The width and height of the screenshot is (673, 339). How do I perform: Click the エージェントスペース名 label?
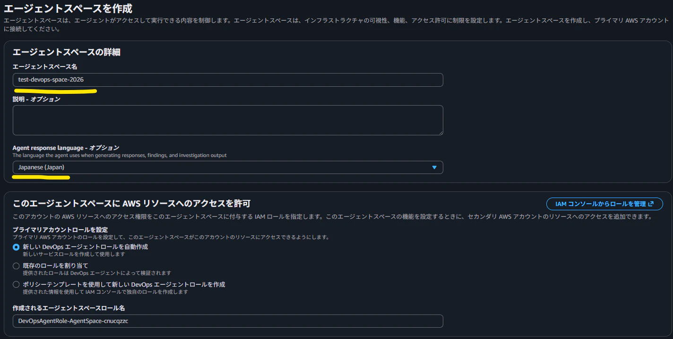[45, 66]
